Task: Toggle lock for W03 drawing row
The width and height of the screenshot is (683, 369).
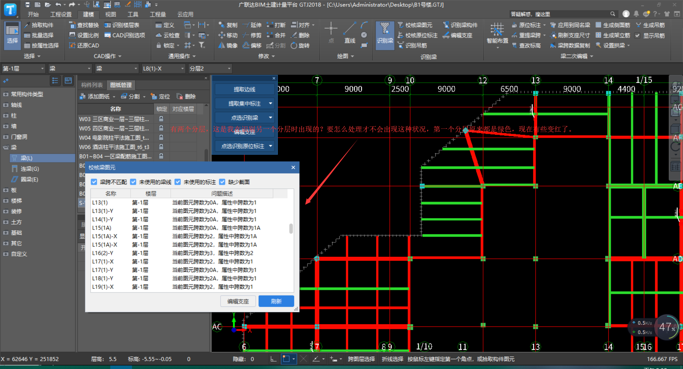Action: [161, 119]
